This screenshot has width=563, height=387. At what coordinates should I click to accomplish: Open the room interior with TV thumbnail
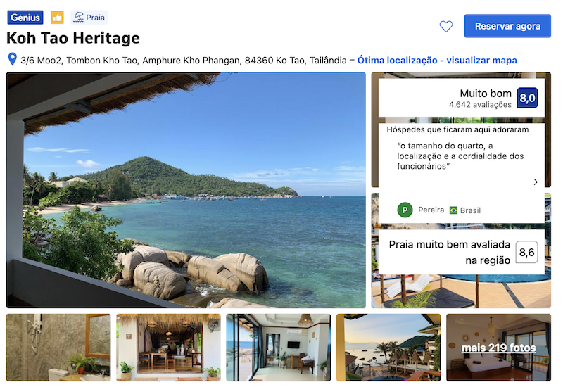(278, 348)
